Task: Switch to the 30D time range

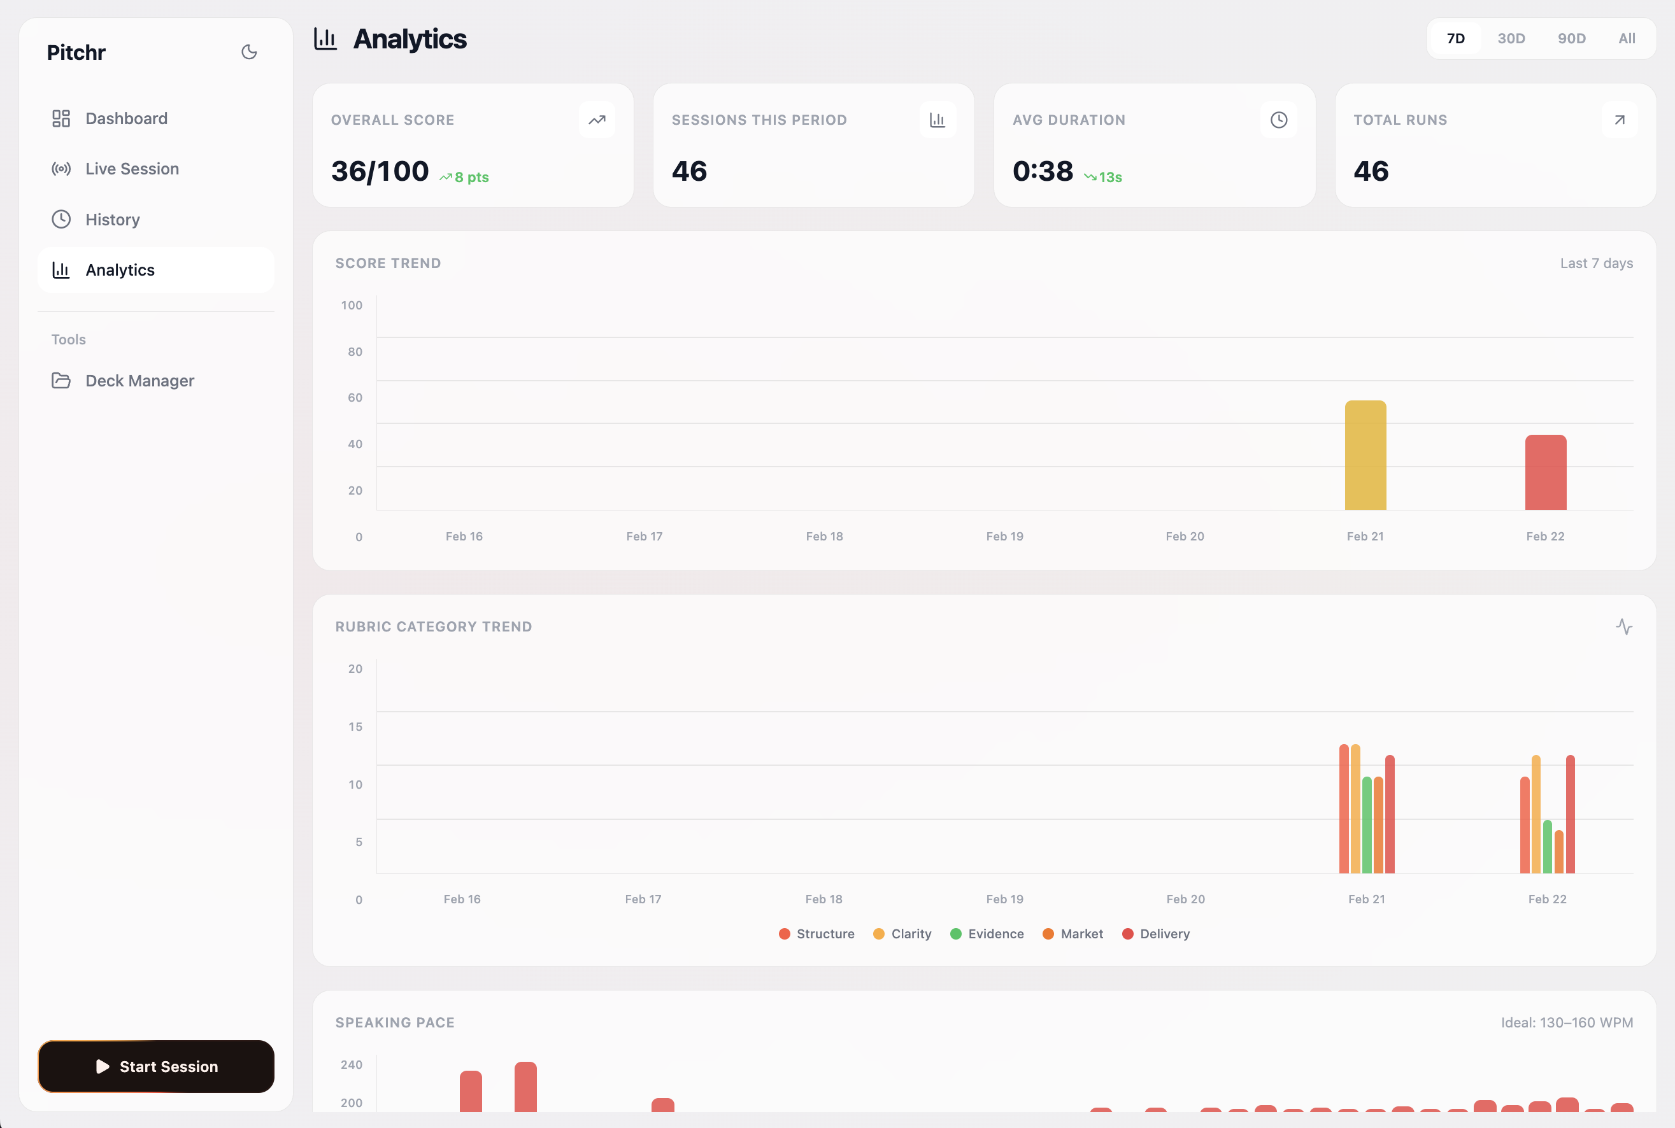Action: pyautogui.click(x=1511, y=39)
